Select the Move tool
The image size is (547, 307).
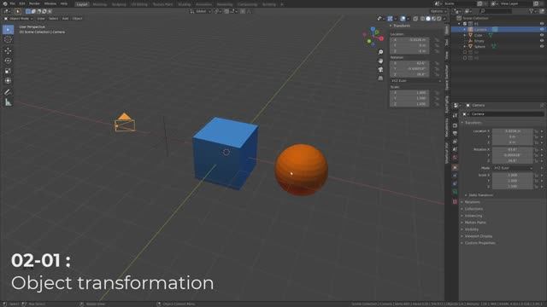[x=8, y=51]
